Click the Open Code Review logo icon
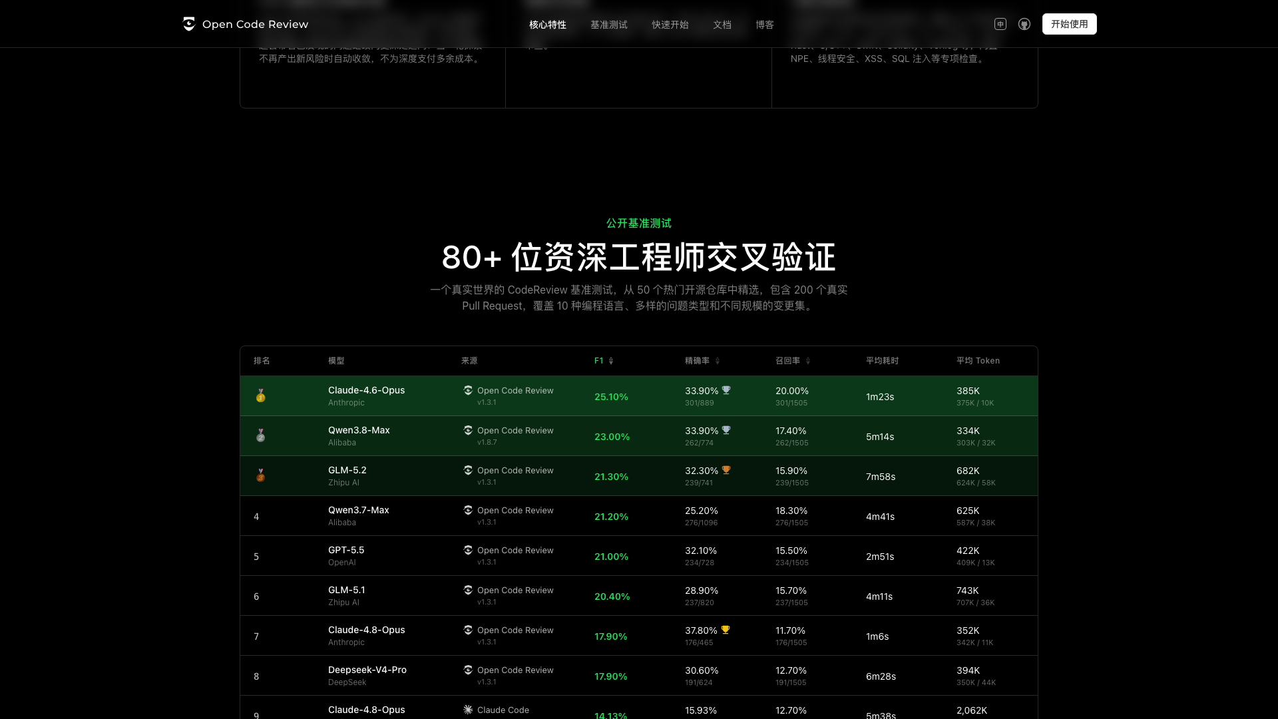Viewport: 1278px width, 719px height. pos(189,24)
